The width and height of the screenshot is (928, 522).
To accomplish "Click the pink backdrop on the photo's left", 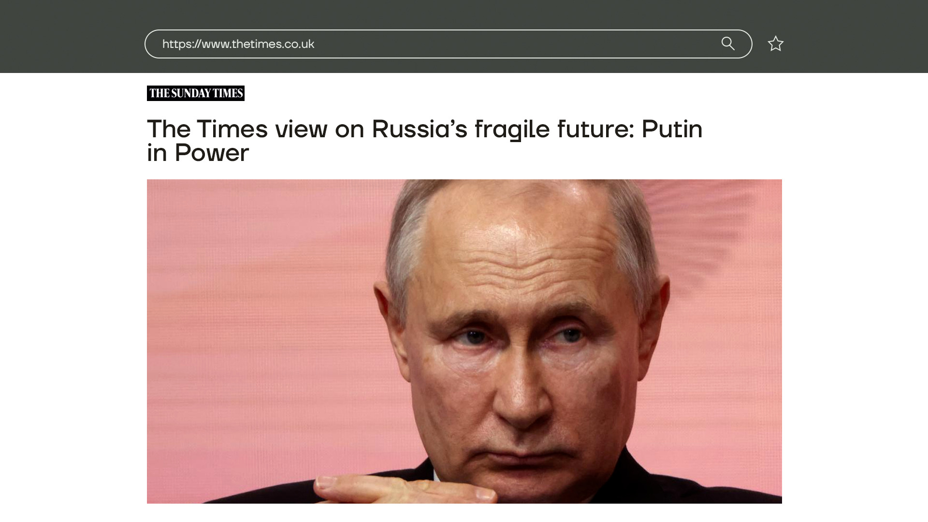I will pos(261,338).
